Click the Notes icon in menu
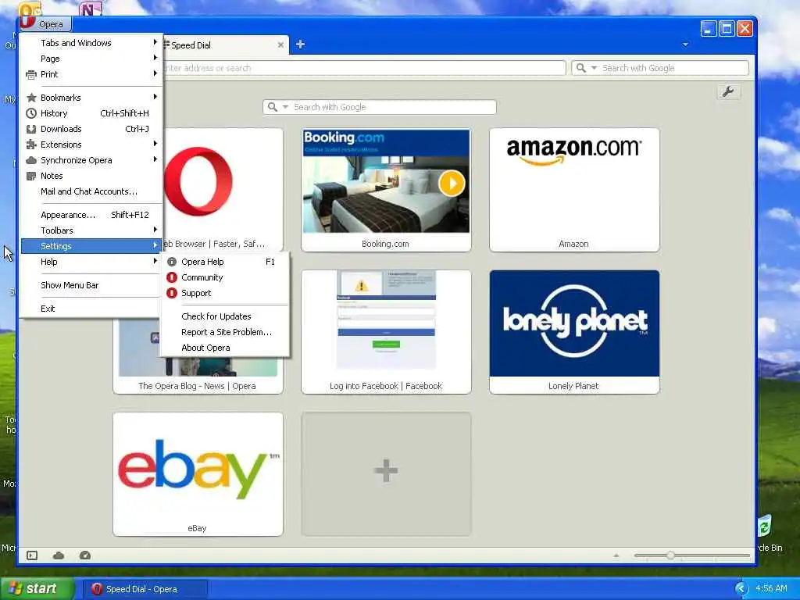Screen dimensions: 800x600 pos(31,176)
